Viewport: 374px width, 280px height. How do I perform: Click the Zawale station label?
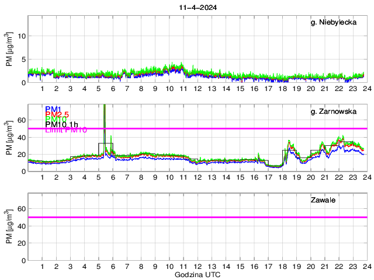[x=323, y=200]
